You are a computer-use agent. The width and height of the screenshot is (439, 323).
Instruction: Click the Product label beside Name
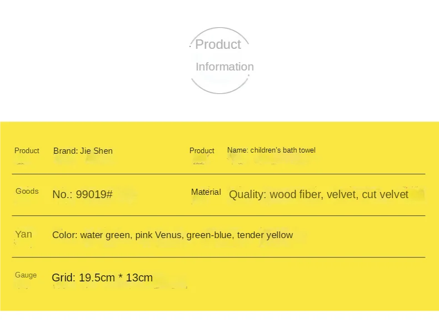[202, 150]
